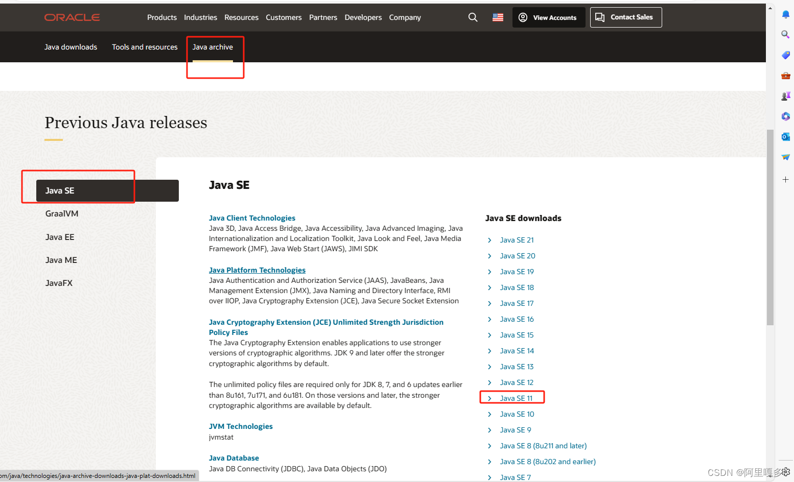Viewport: 794px width, 482px height.
Task: Click the US flag country selector
Action: (x=498, y=17)
